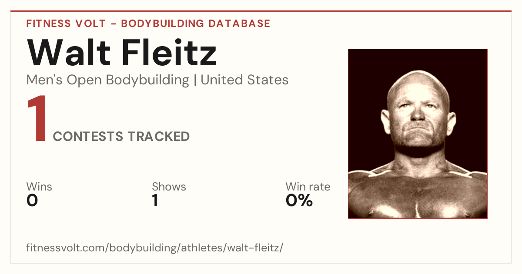Click the United States country label
The height and width of the screenshot is (274, 522).
pyautogui.click(x=244, y=80)
